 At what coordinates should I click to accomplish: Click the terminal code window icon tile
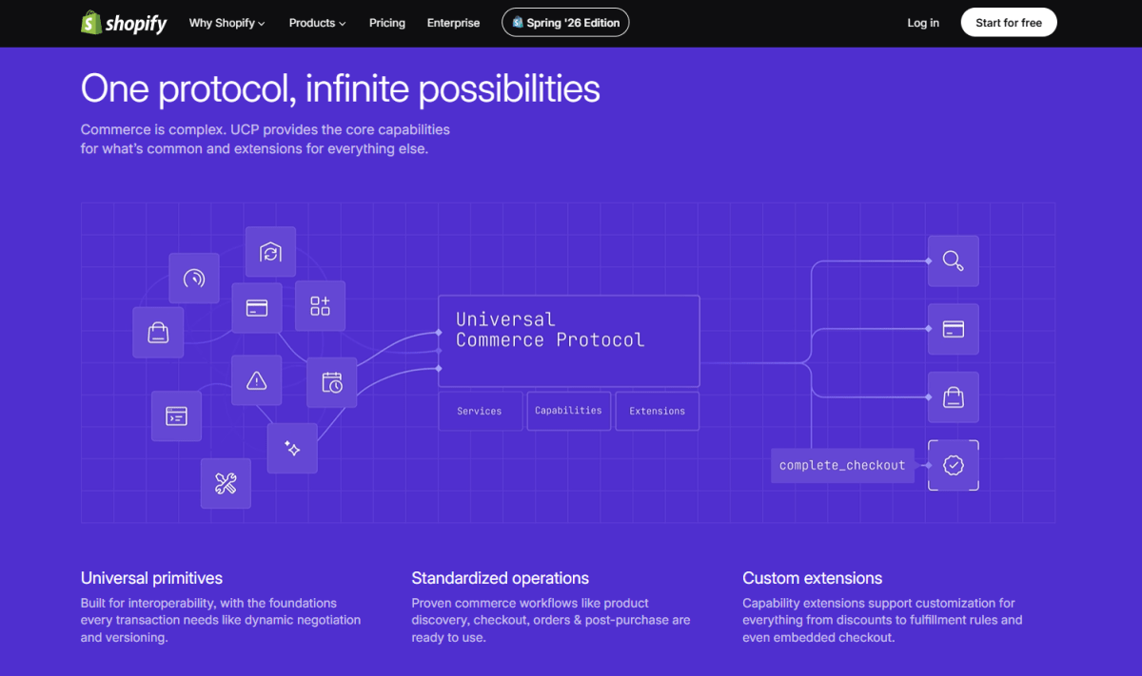point(176,415)
